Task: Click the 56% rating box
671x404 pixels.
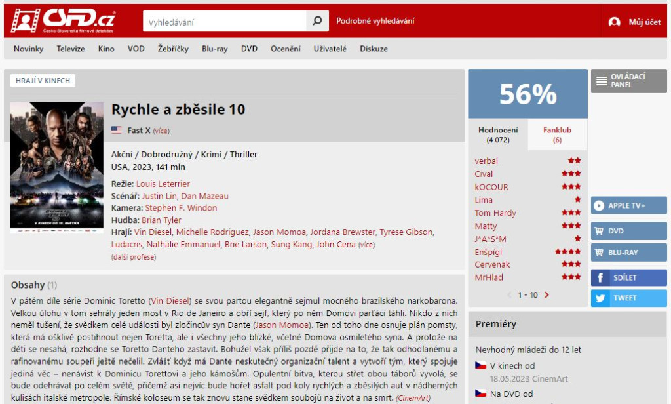Action: point(527,94)
